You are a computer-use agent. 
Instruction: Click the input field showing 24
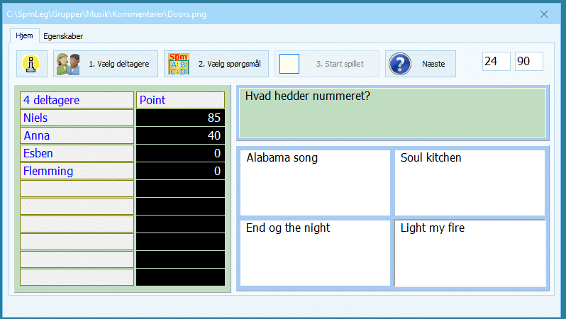(496, 62)
